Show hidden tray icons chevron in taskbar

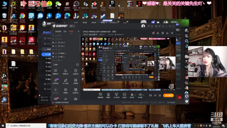tap(195, 126)
